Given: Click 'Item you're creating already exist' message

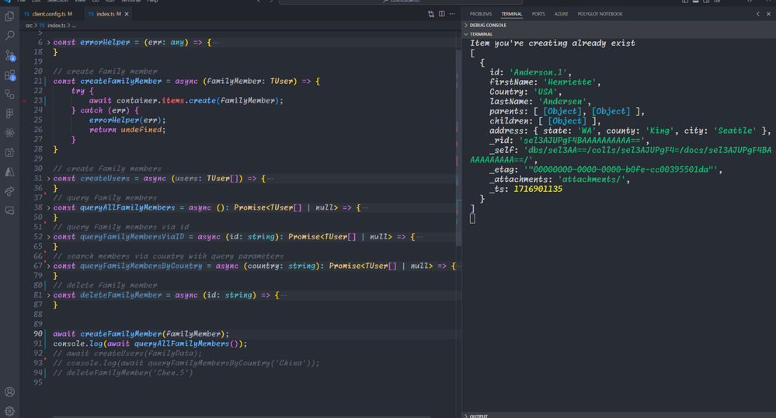Looking at the screenshot, I should point(552,43).
